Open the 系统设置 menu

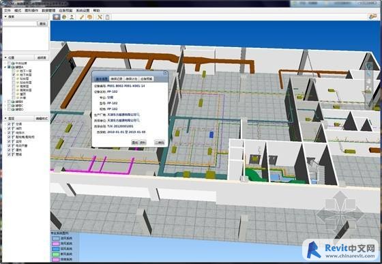click(x=83, y=10)
